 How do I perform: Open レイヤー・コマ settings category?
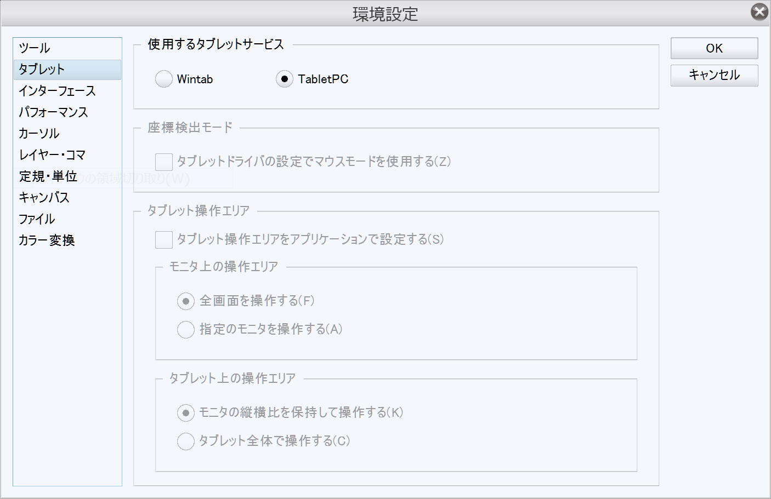[52, 155]
